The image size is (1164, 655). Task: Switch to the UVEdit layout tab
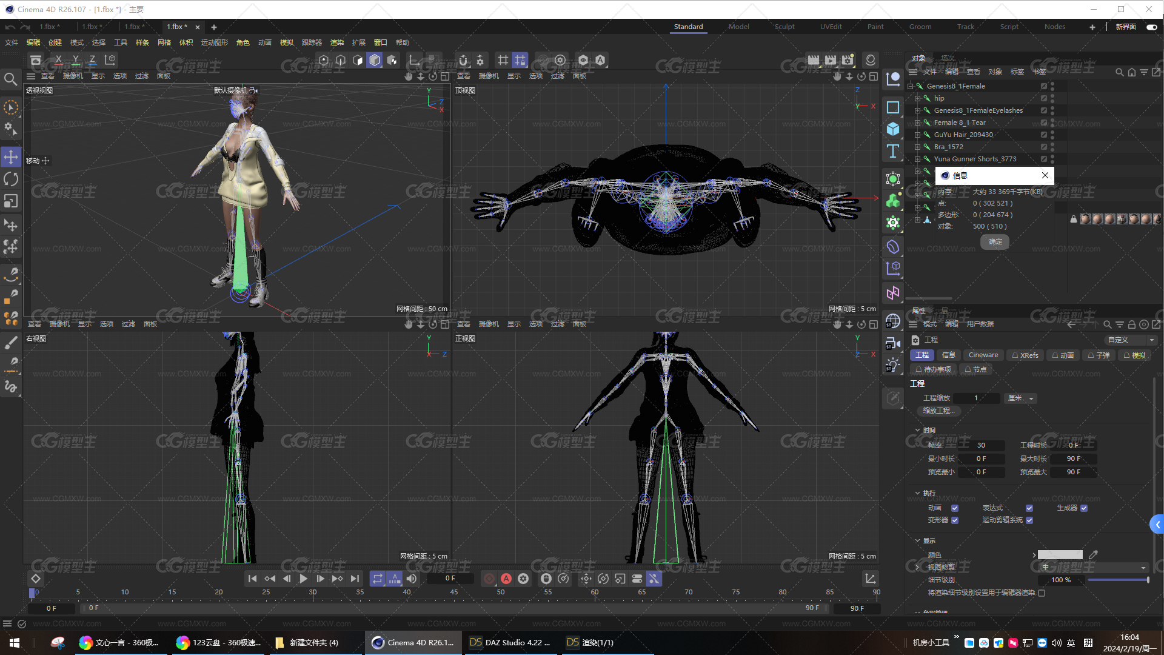[831, 27]
